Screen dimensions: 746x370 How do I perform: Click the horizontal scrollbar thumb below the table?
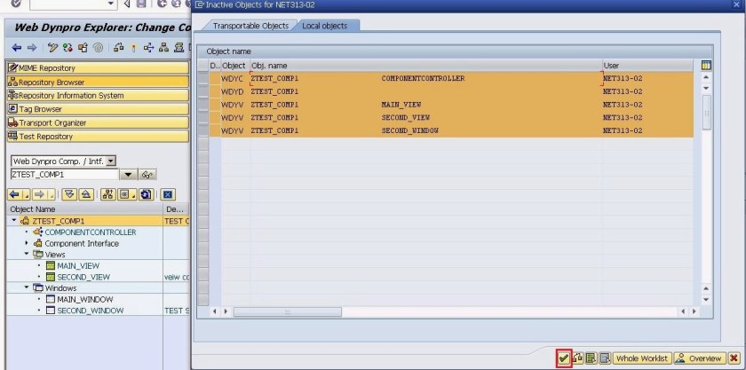(x=288, y=312)
